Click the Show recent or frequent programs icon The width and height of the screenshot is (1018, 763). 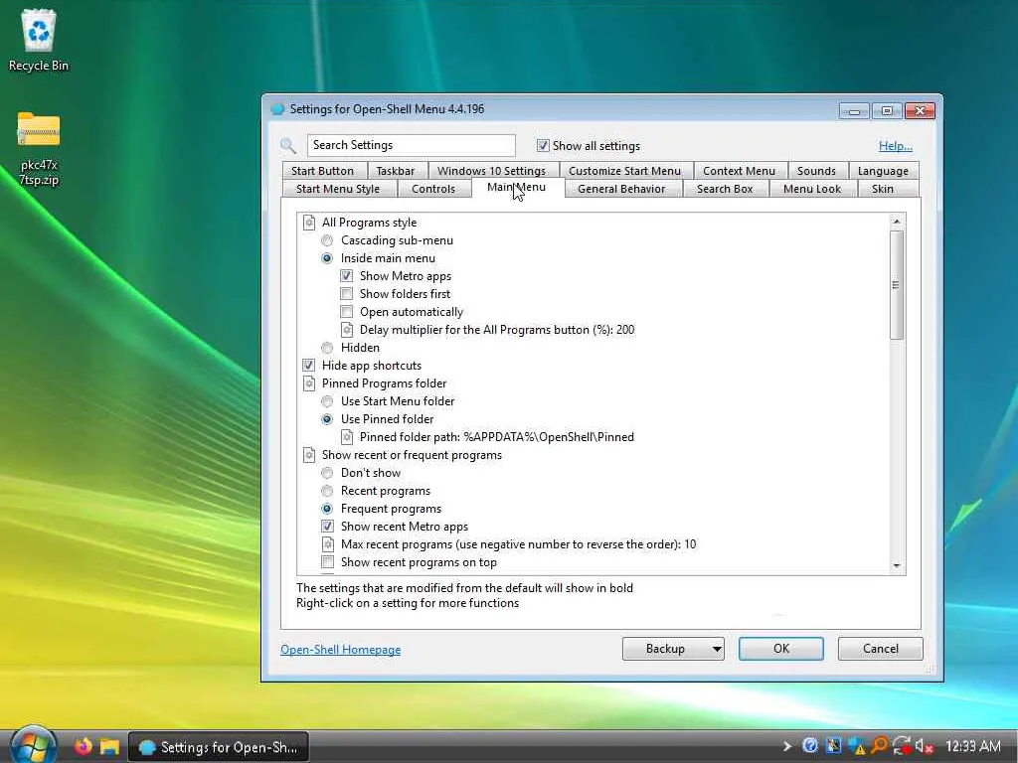(309, 455)
